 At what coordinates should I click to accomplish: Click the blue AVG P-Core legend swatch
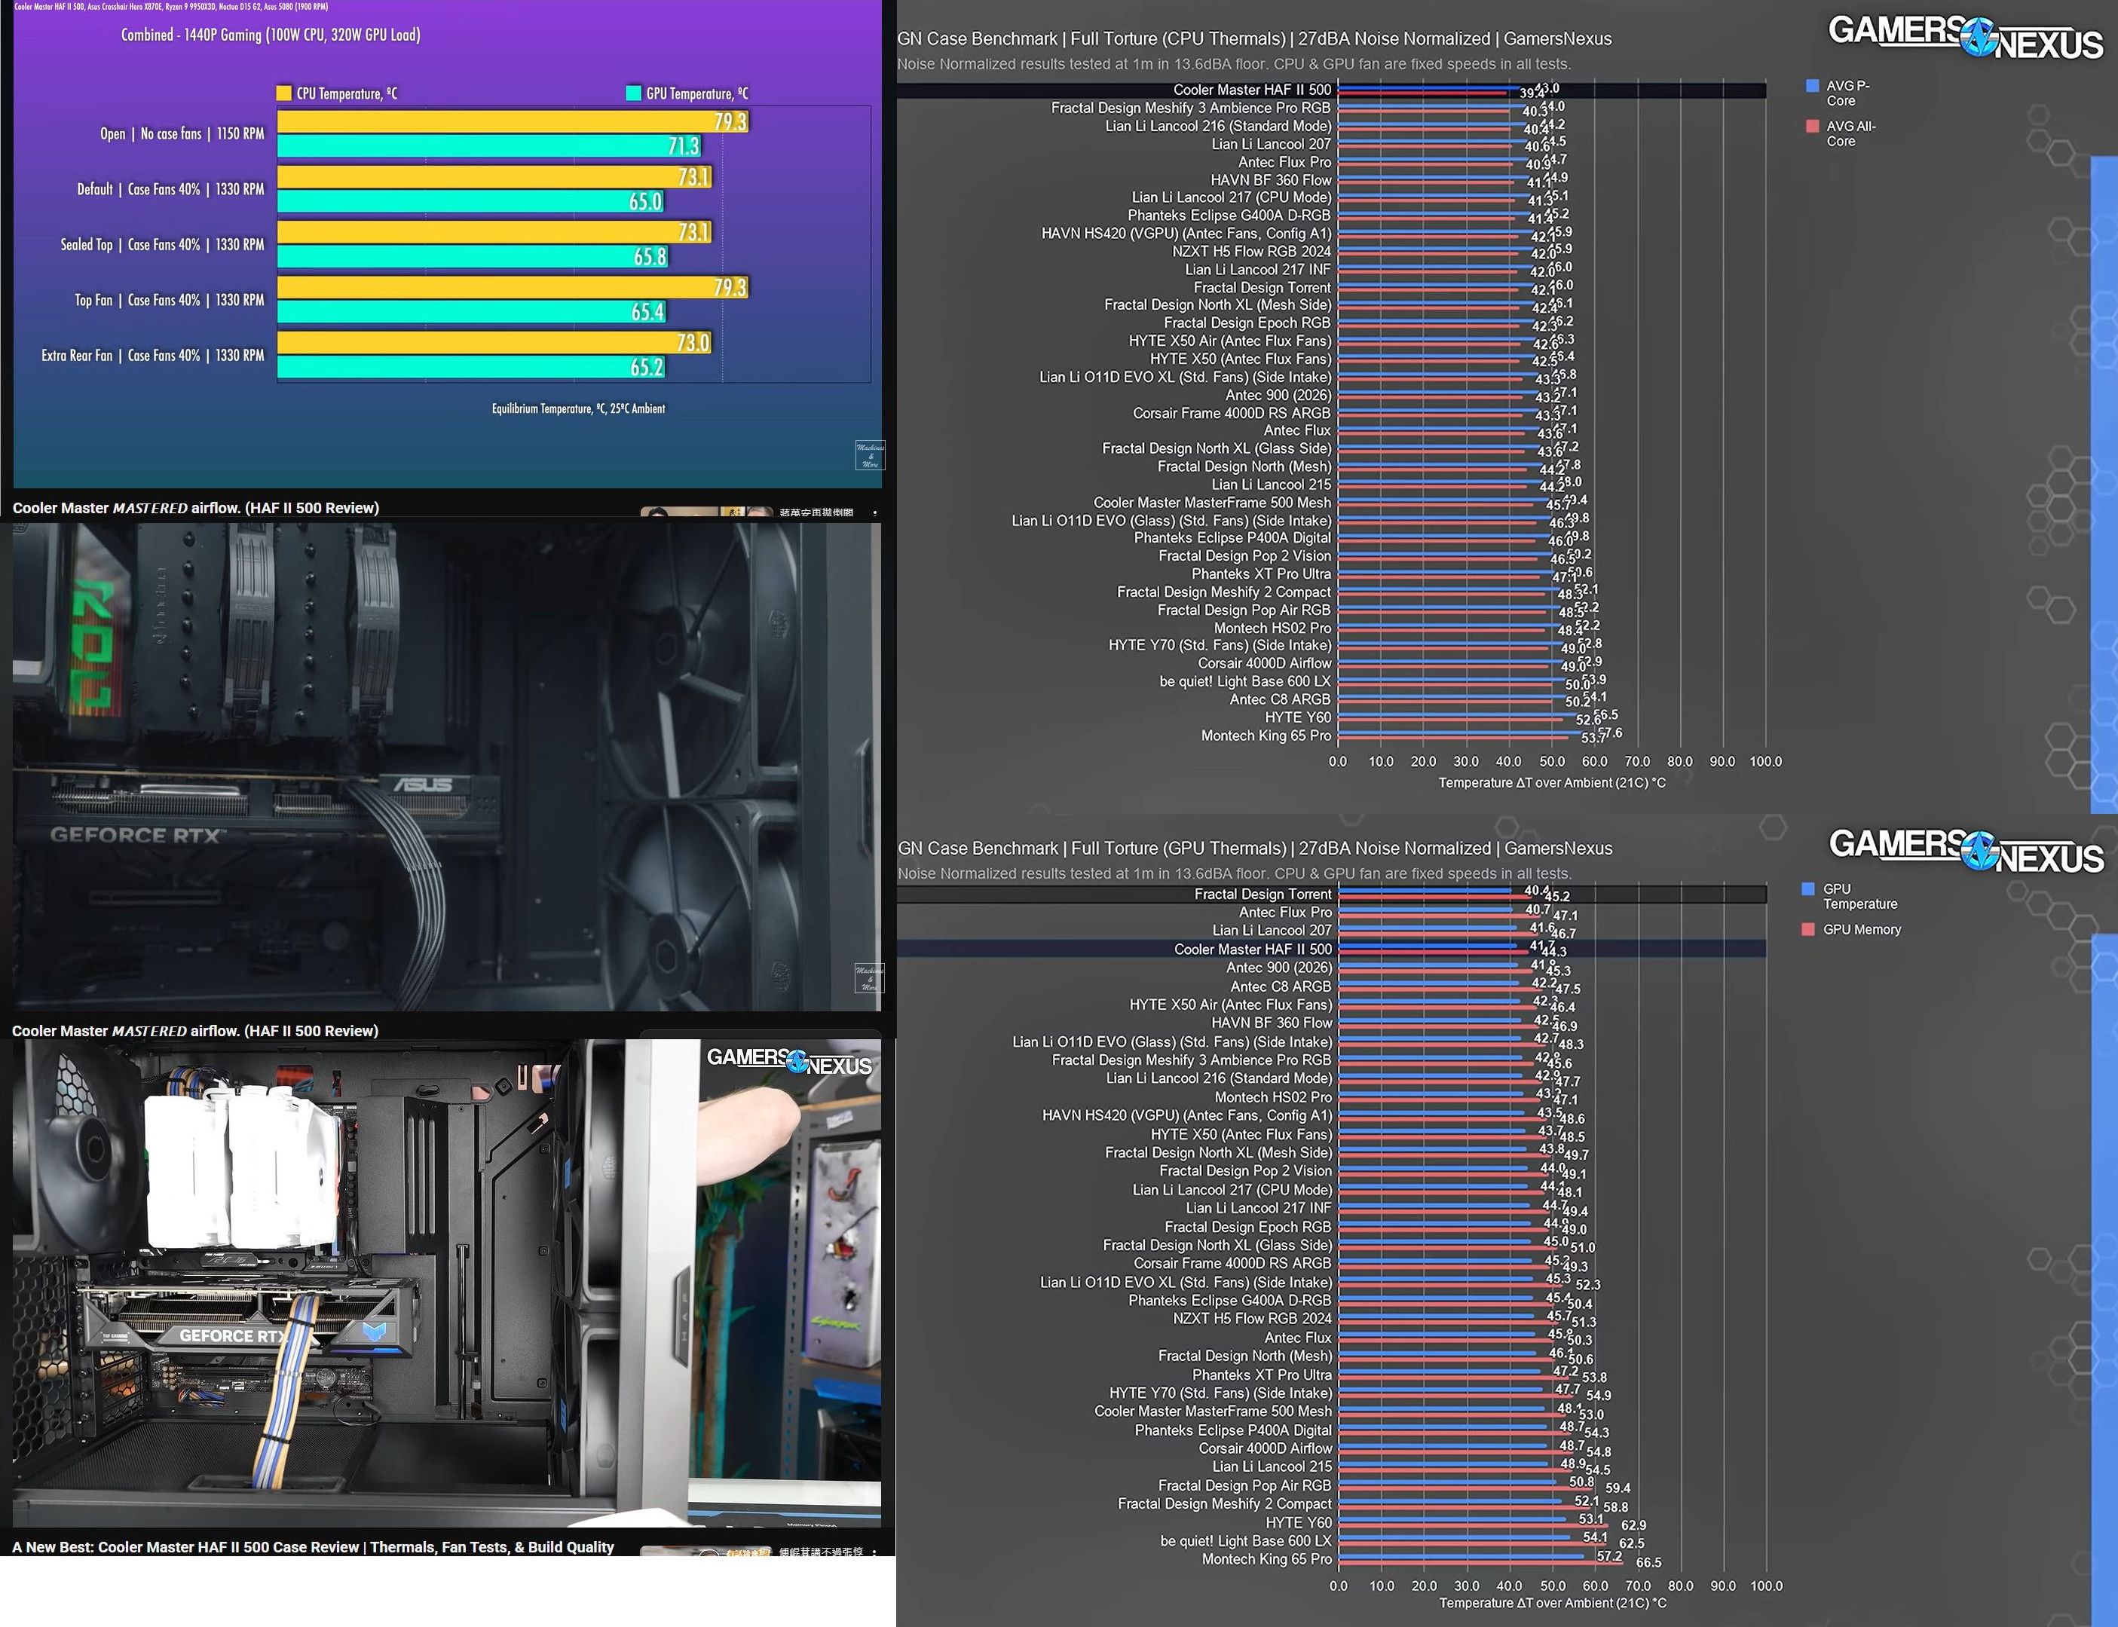point(1812,86)
